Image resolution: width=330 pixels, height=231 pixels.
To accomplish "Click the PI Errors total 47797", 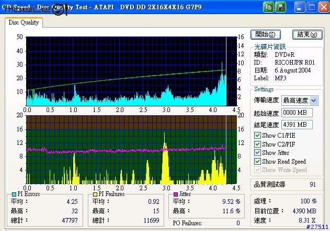I will 70,221.
